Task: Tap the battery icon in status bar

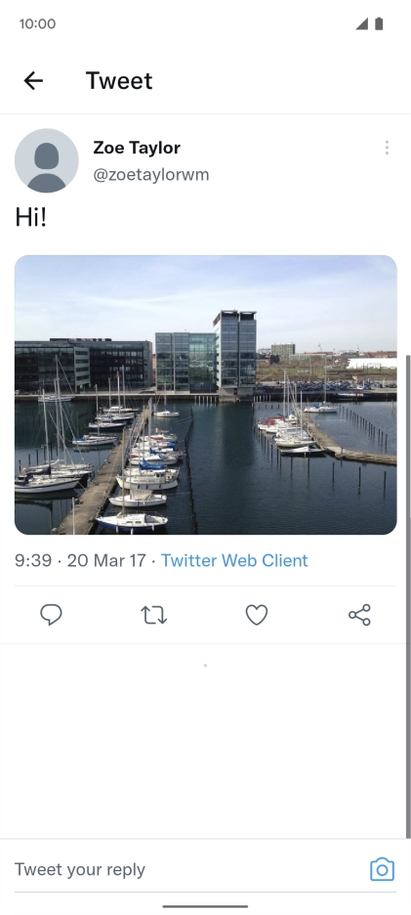Action: [x=379, y=23]
